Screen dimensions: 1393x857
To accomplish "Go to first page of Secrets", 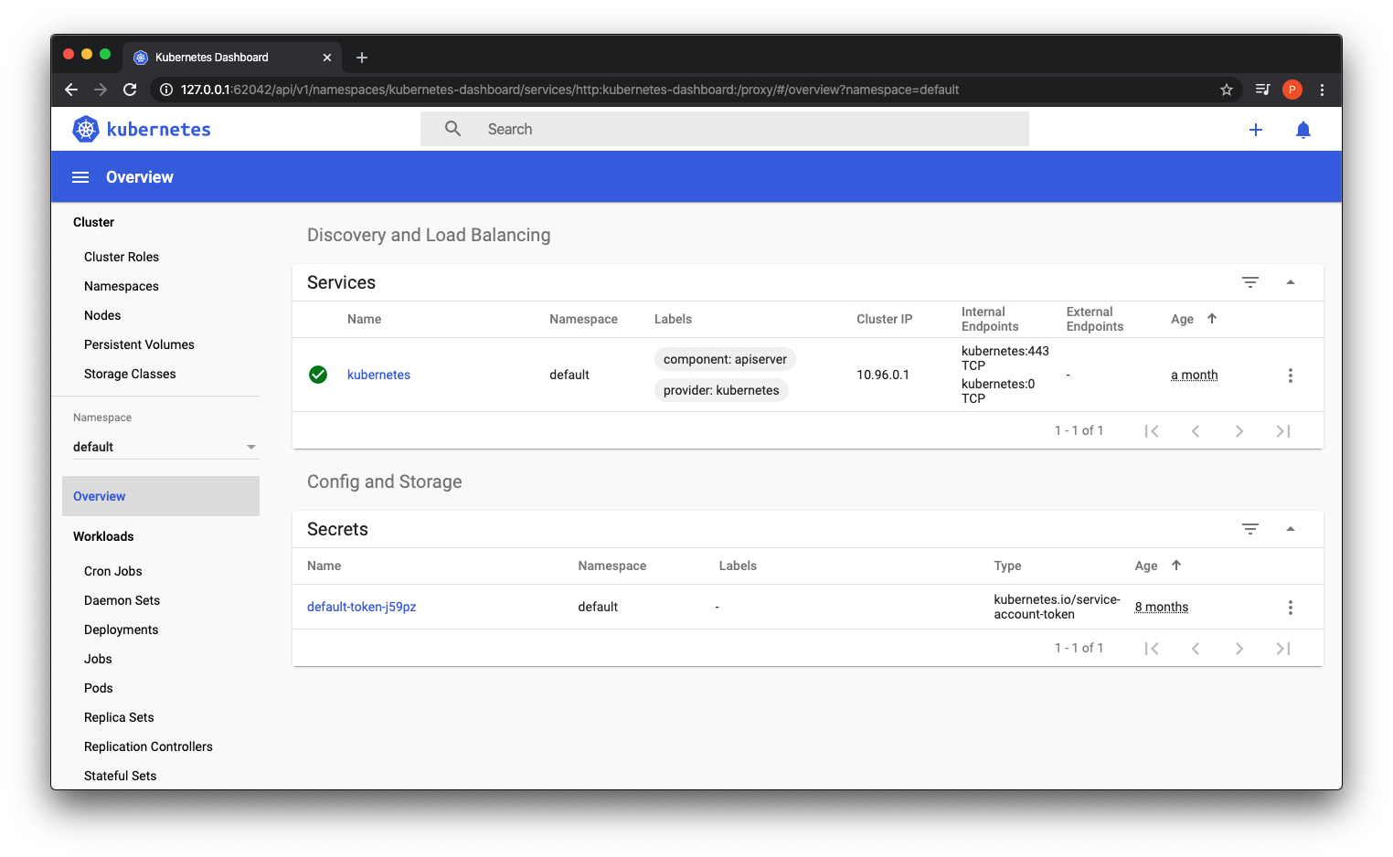I will 1152,649.
